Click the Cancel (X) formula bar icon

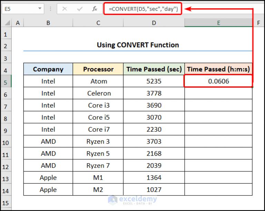tap(65, 9)
